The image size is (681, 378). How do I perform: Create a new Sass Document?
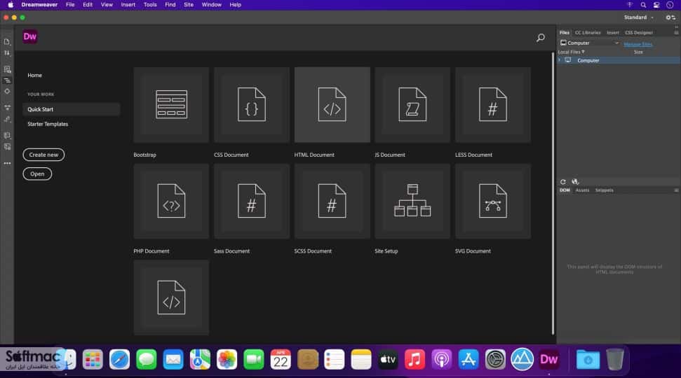(252, 201)
